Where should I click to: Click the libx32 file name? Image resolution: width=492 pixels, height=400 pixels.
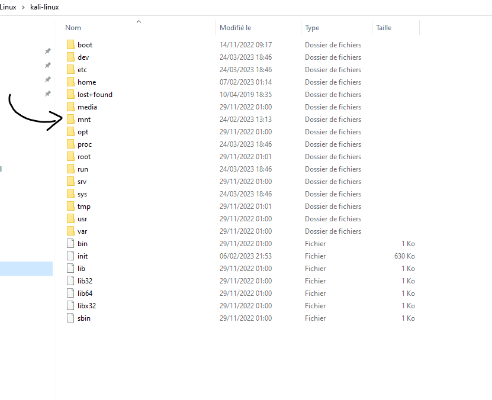click(x=86, y=306)
